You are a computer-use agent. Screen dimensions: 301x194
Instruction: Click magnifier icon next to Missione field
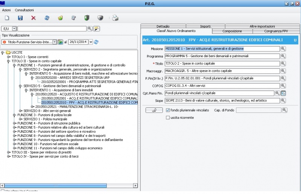coord(284,49)
